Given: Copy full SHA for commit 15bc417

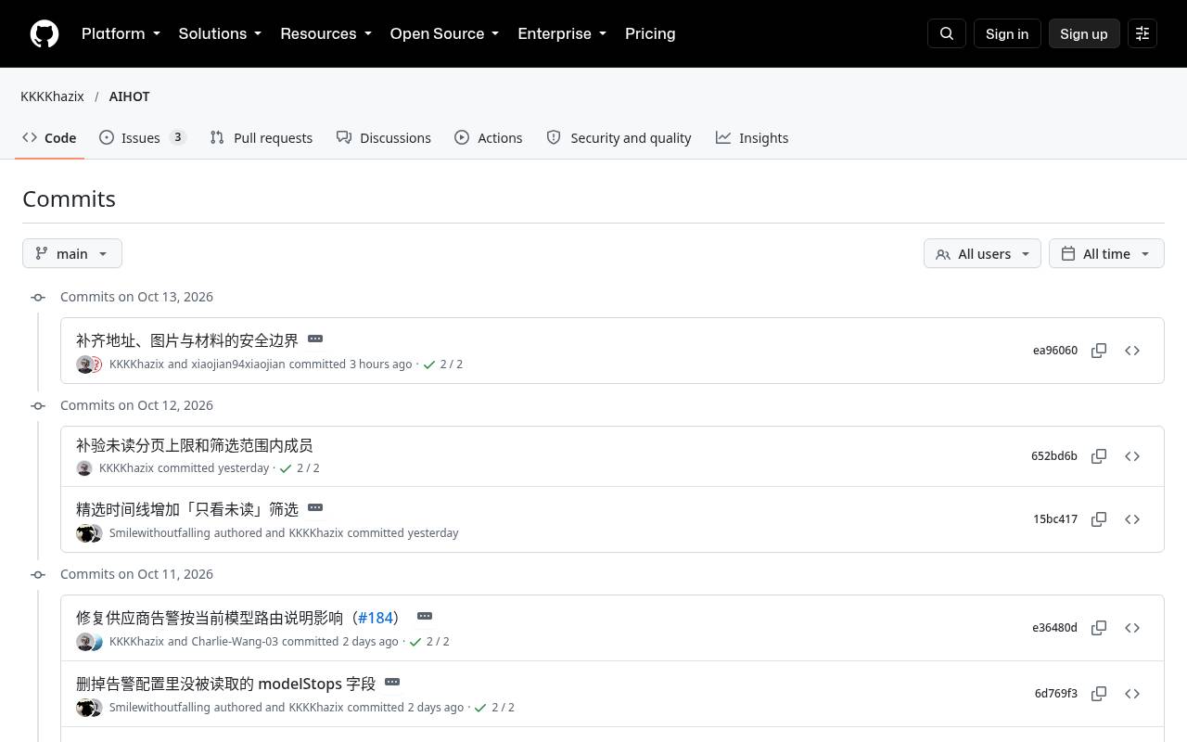Looking at the screenshot, I should (1099, 519).
